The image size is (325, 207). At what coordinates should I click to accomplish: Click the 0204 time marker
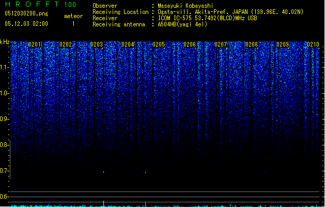click(x=128, y=45)
